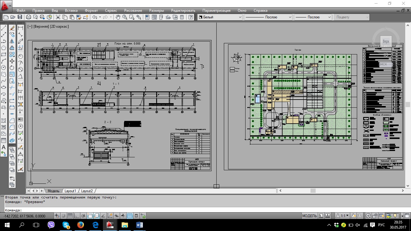Viewport: 411px width, 231px height.
Task: Select the Linear dimension tool
Action: click(x=20, y=28)
